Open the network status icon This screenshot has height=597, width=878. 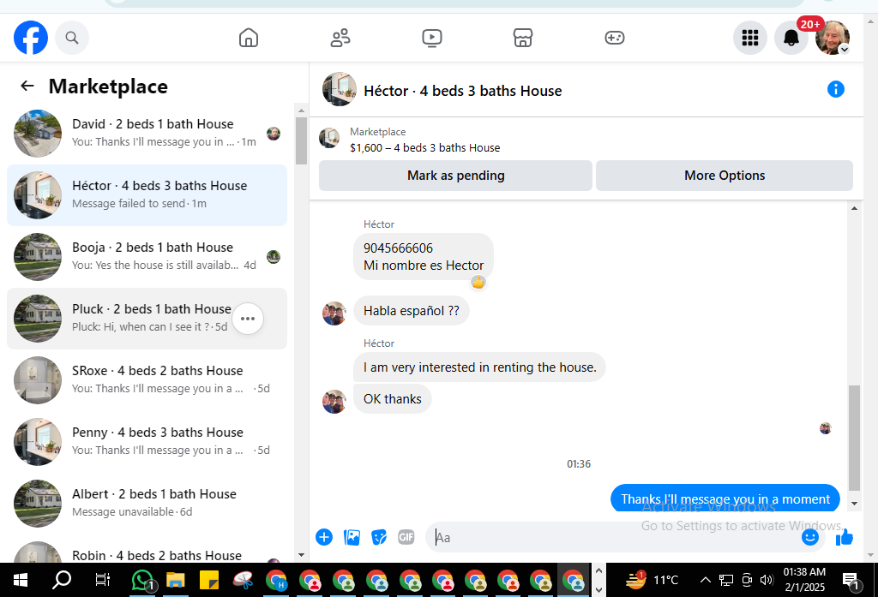tap(726, 580)
